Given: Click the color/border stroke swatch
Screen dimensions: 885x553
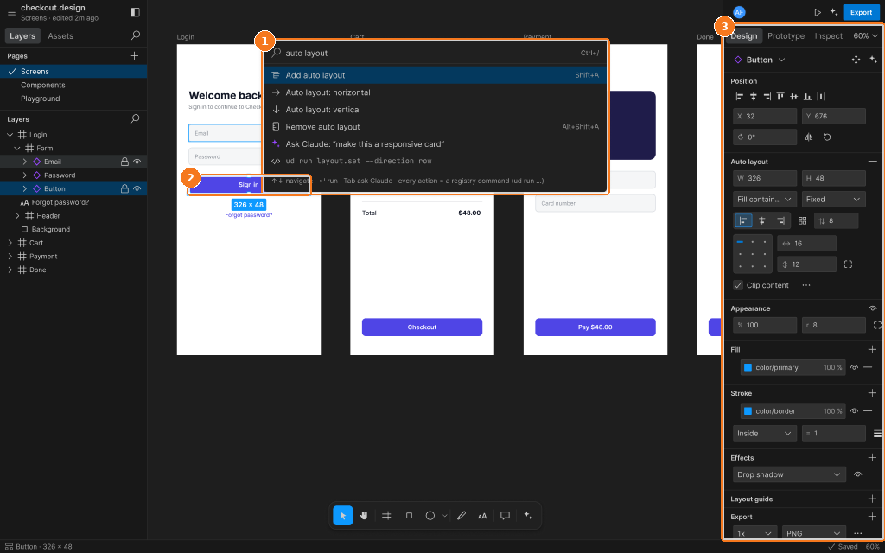Looking at the screenshot, I should [748, 410].
